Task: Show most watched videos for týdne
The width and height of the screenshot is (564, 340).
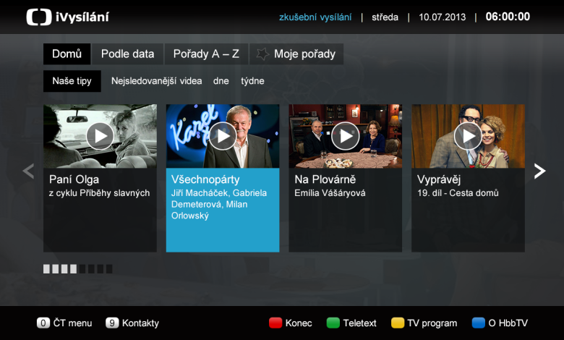Action: (x=252, y=81)
